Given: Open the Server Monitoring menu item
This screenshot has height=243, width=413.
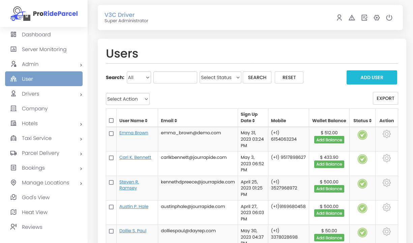Looking at the screenshot, I should (x=44, y=49).
